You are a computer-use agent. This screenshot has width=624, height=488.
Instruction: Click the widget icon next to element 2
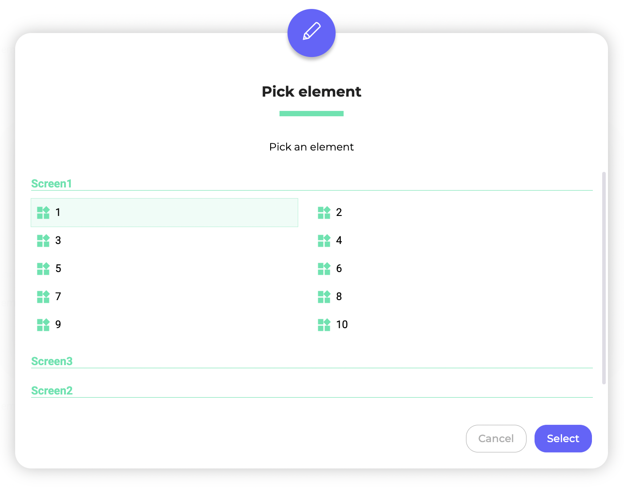[324, 212]
